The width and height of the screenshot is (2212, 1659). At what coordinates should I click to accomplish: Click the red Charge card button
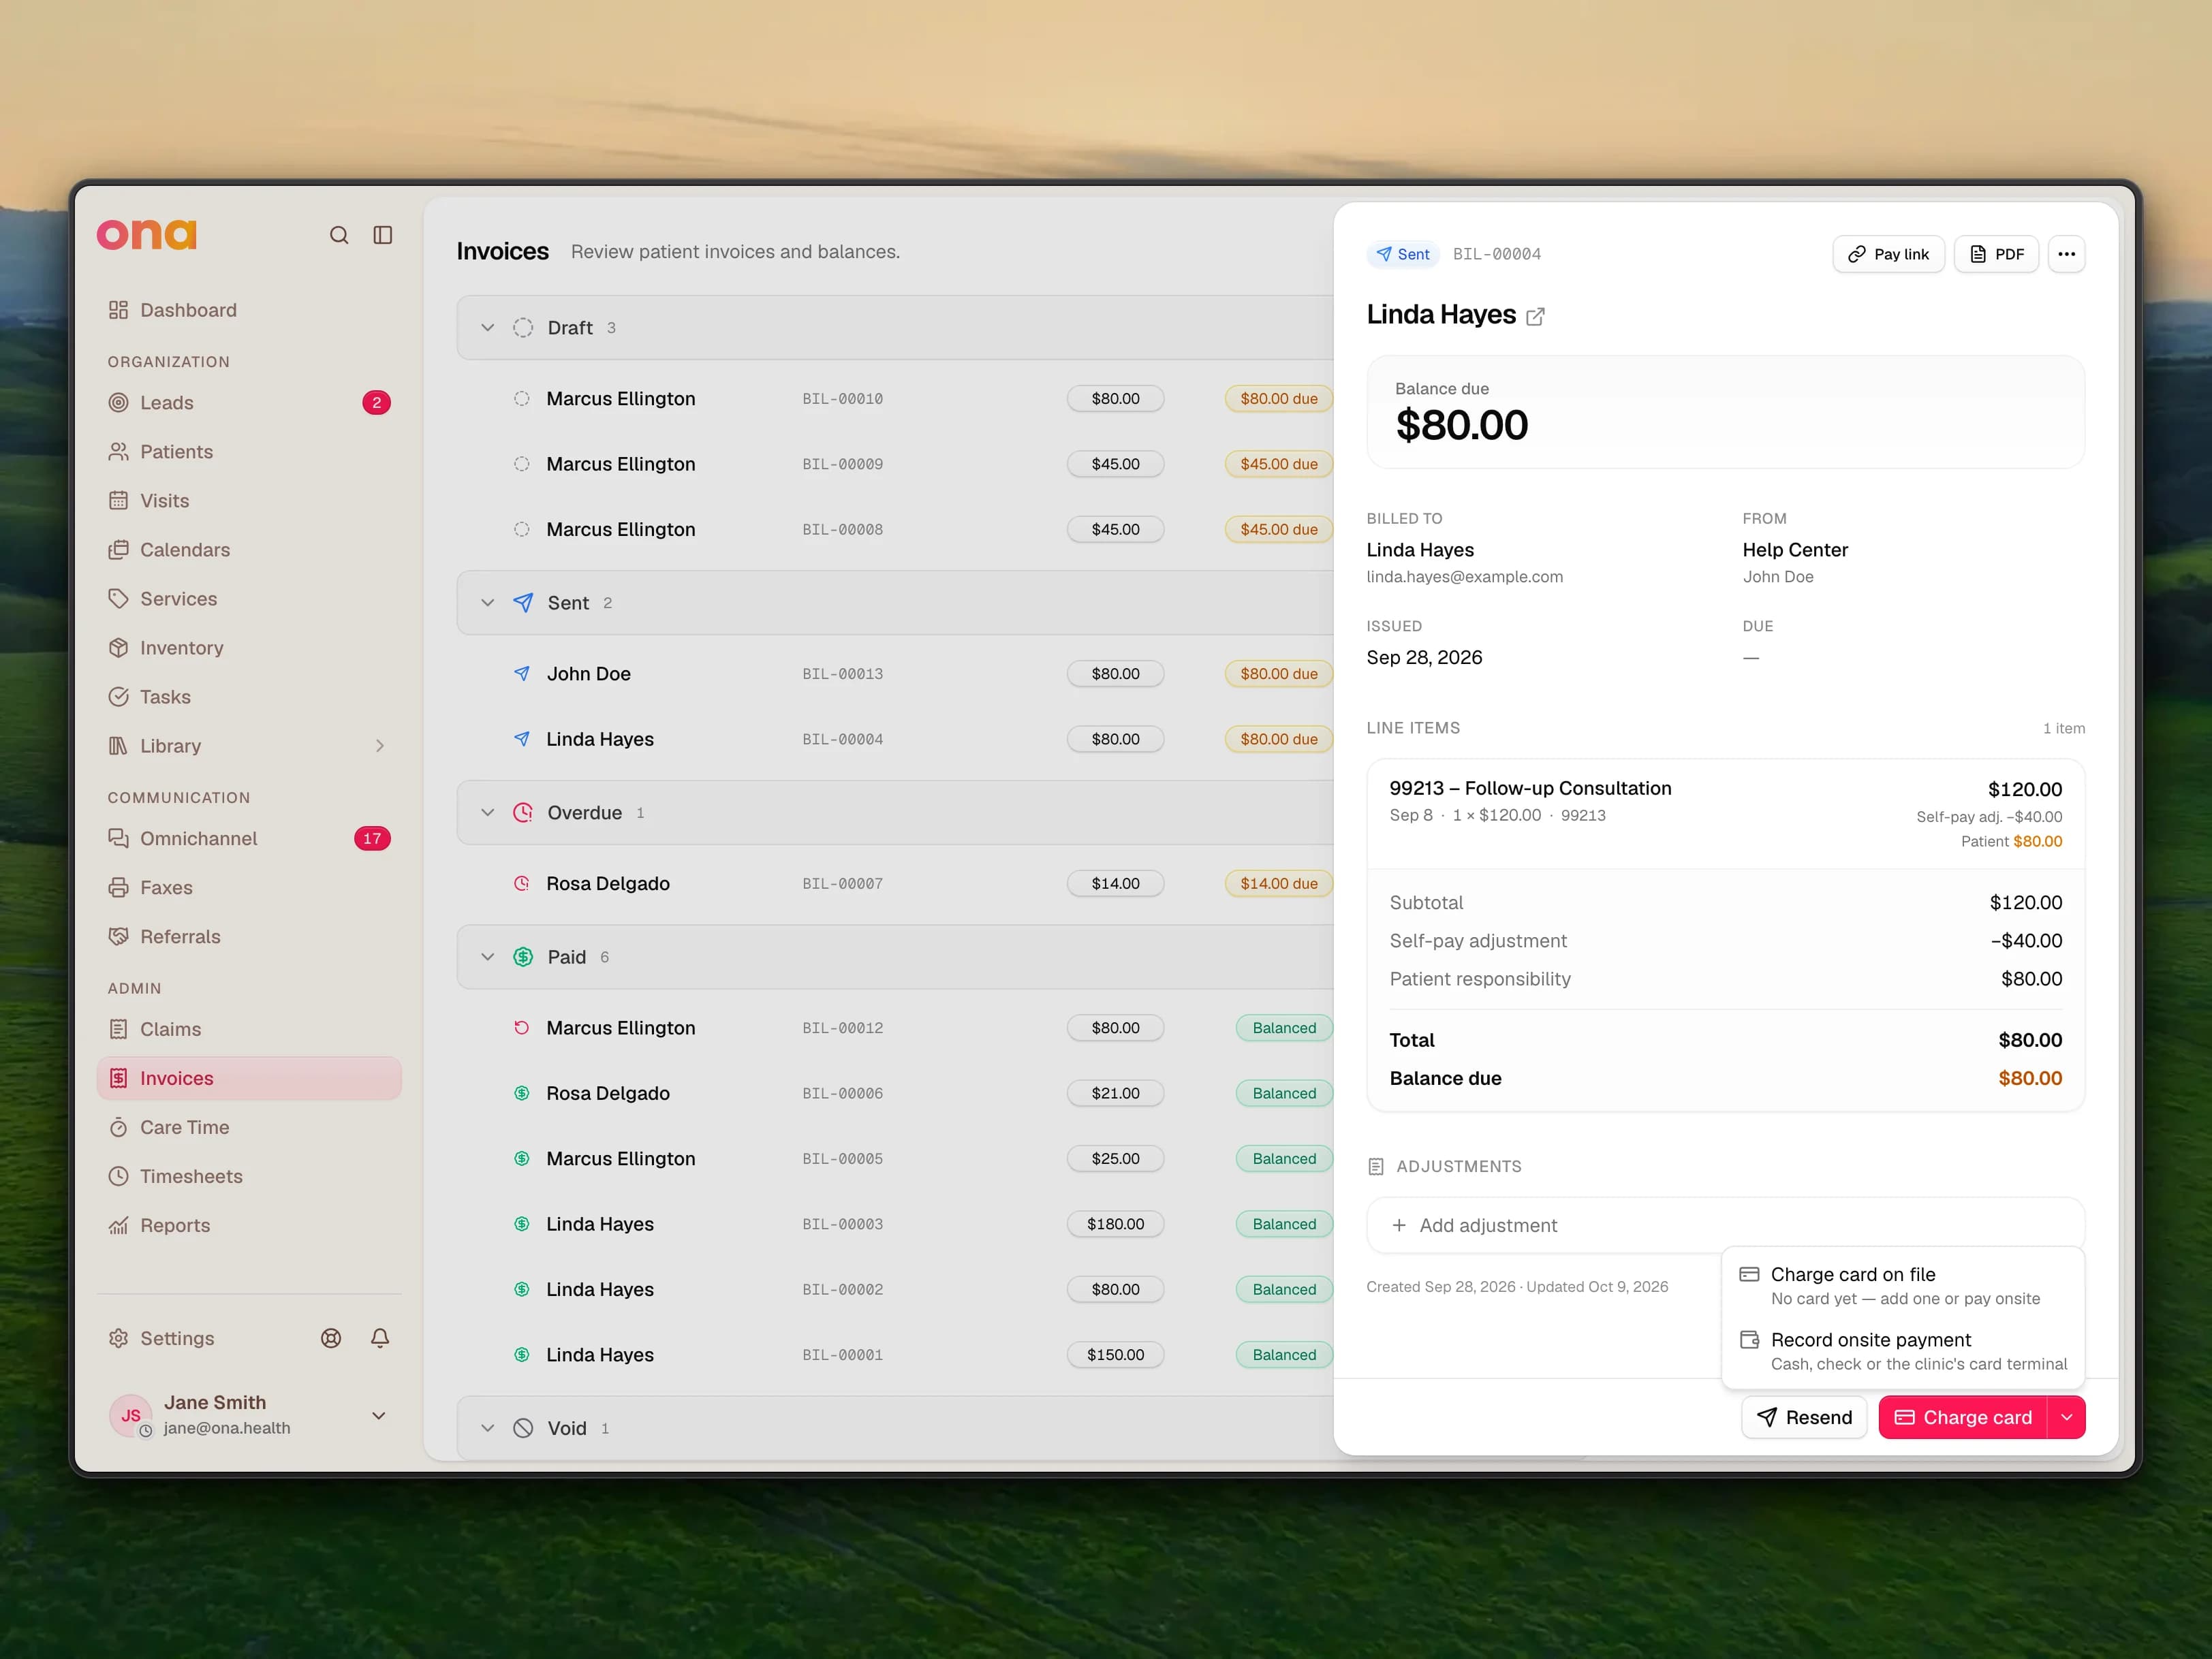click(1963, 1417)
